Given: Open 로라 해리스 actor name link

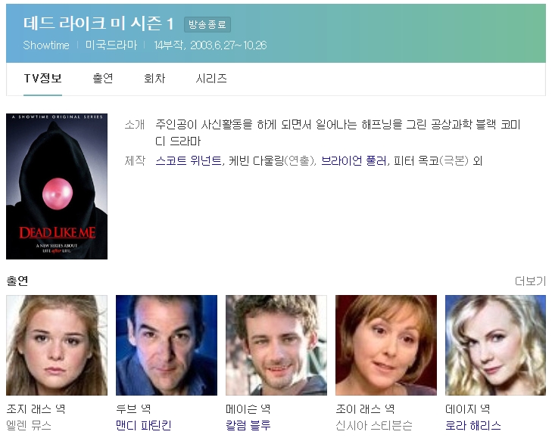Looking at the screenshot, I should point(473,425).
